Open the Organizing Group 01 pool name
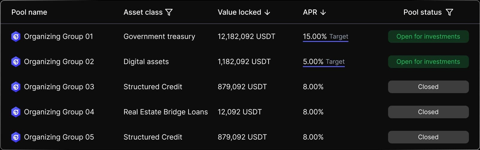This screenshot has height=150, width=480. [58, 37]
